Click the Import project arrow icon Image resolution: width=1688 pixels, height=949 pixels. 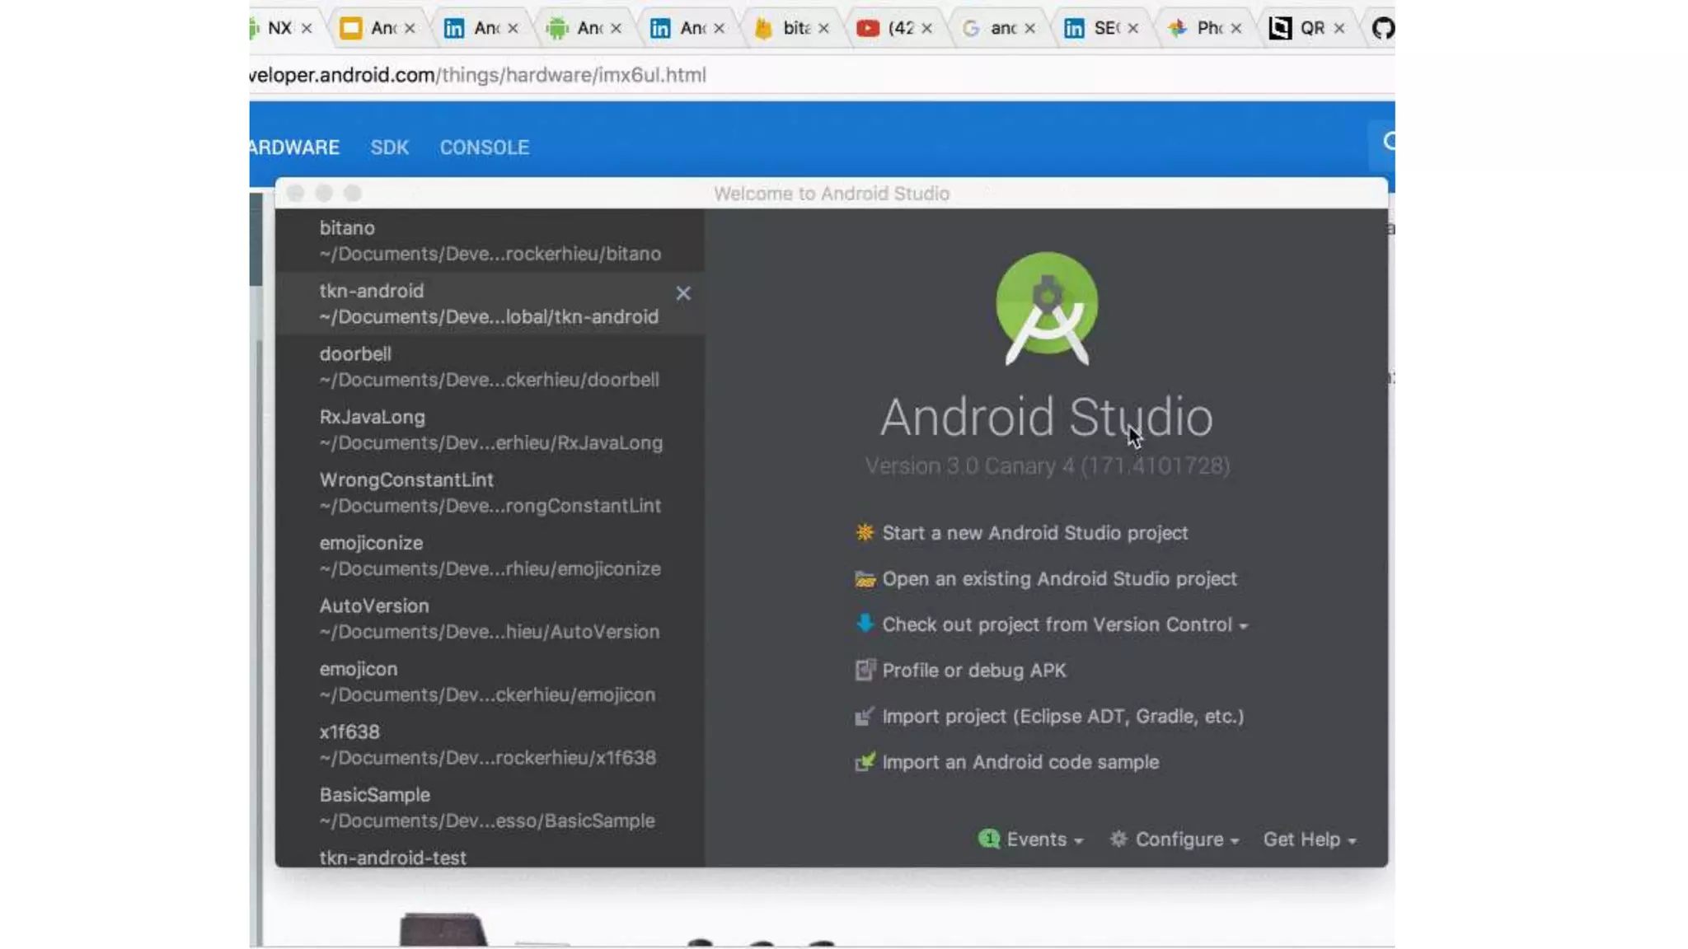[x=864, y=716]
